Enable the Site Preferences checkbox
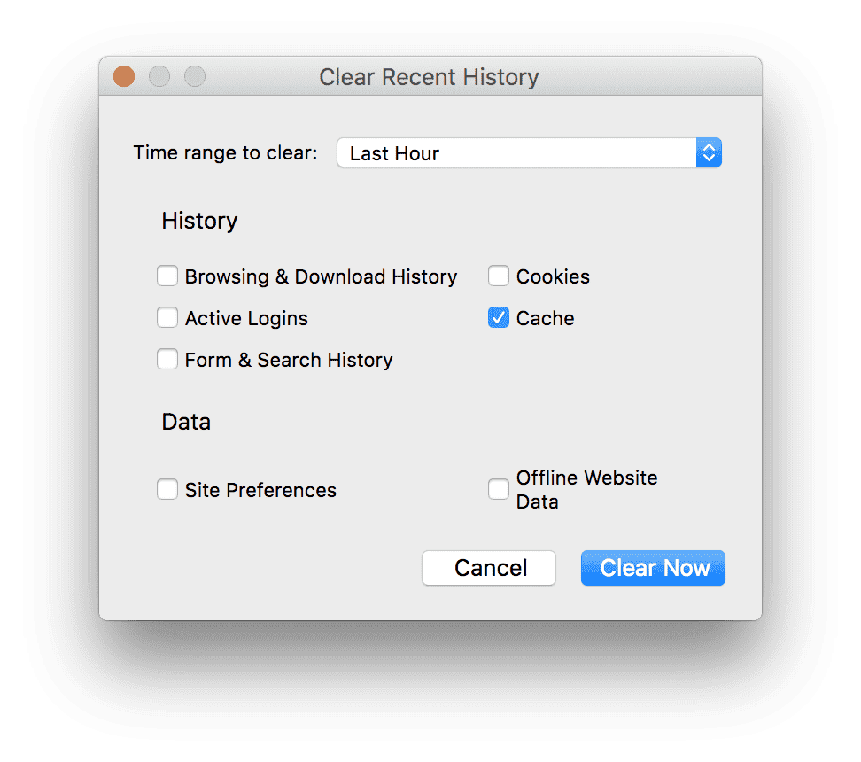 pyautogui.click(x=167, y=489)
